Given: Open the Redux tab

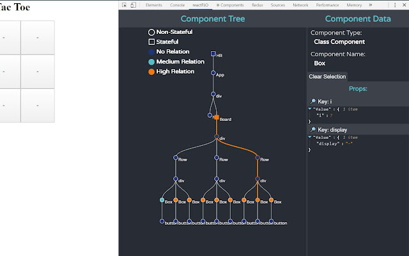Looking at the screenshot, I should tap(258, 4).
